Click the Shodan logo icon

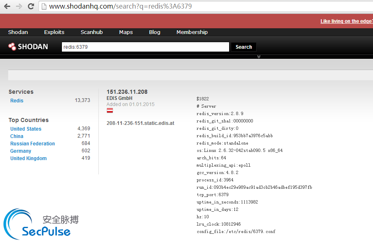point(12,47)
